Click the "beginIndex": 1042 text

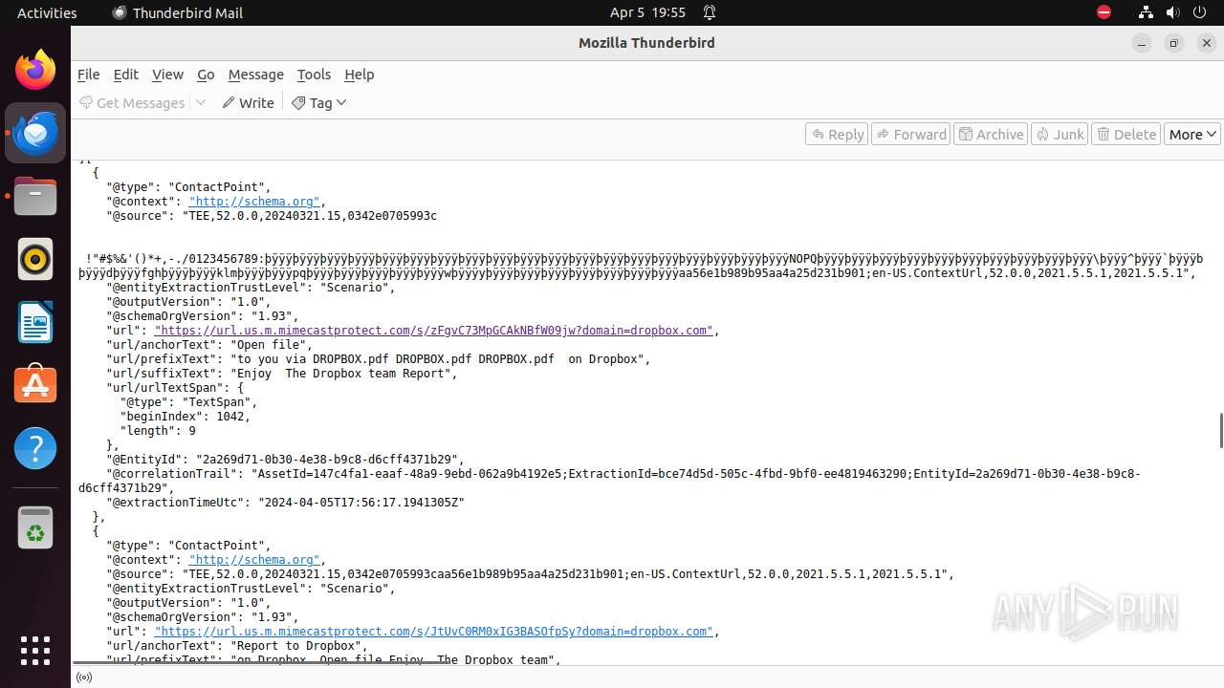coord(186,417)
